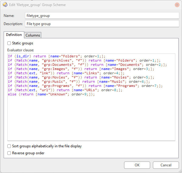Click the else Unknown return line
Viewport: 182px width, 173px height.
click(51, 94)
